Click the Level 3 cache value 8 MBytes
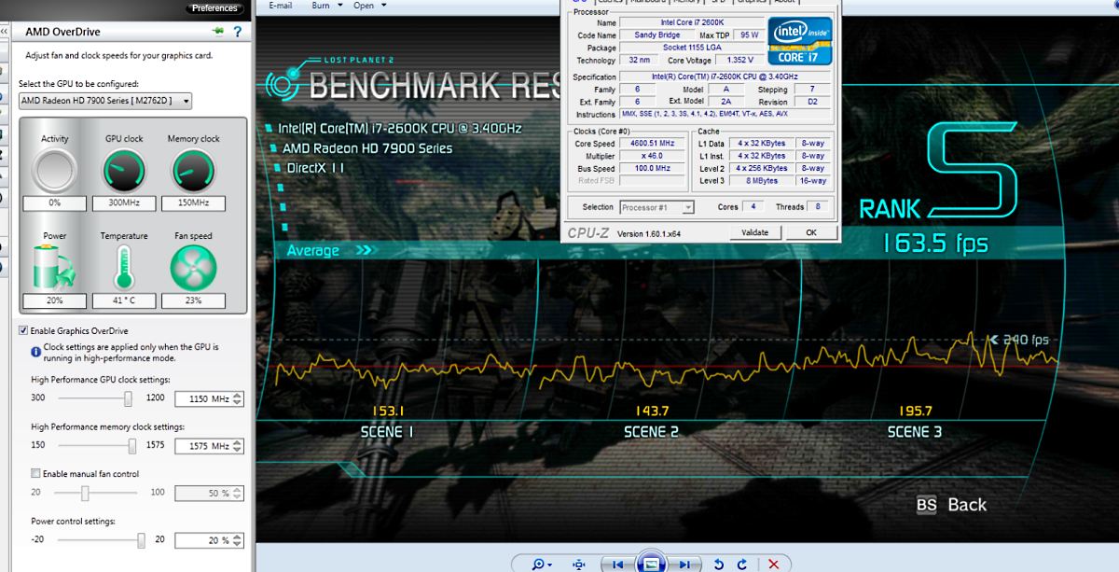The width and height of the screenshot is (1119, 572). (x=763, y=180)
